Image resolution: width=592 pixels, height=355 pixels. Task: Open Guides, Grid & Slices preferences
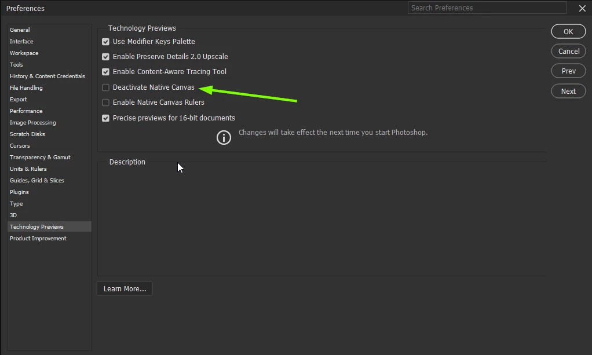coord(49,181)
